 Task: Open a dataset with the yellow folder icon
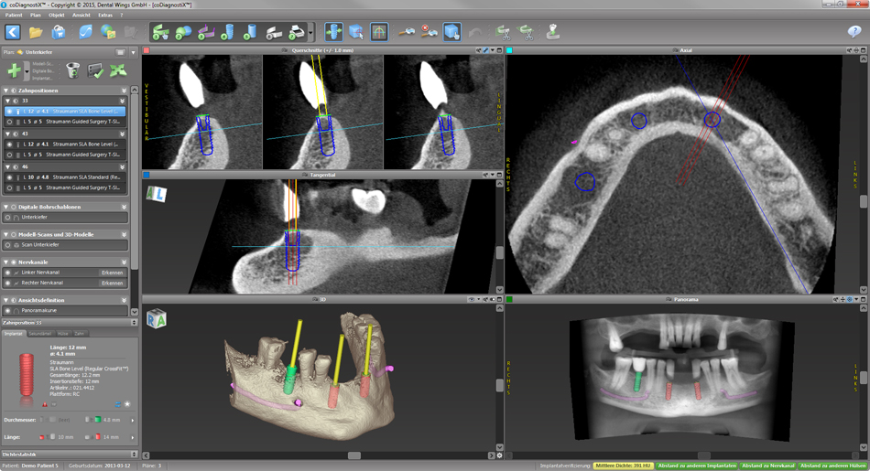(37, 32)
